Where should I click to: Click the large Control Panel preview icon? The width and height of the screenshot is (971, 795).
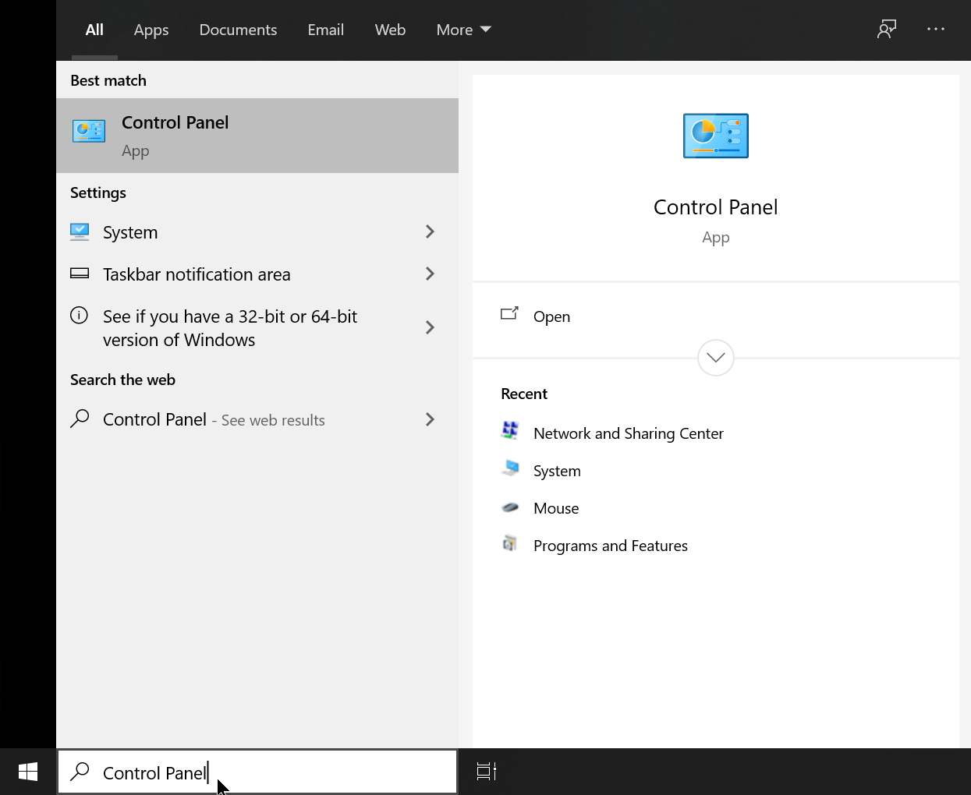(x=715, y=136)
